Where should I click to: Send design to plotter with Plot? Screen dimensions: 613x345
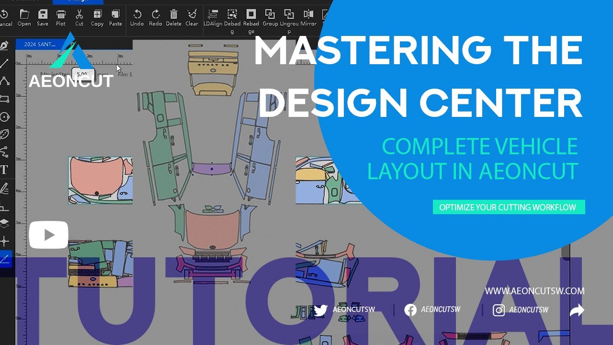pos(61,18)
